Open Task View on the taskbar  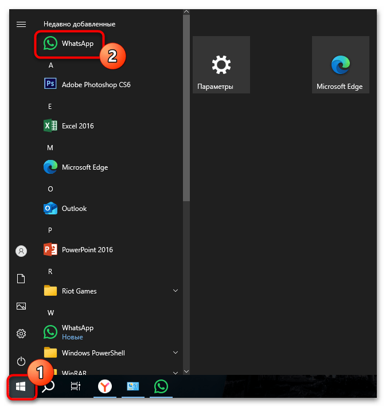click(76, 386)
